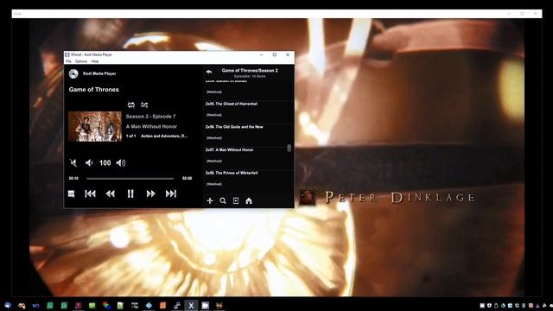Click the XPanel taskbar icon
Viewport: 553px width, 311px height.
click(x=191, y=305)
